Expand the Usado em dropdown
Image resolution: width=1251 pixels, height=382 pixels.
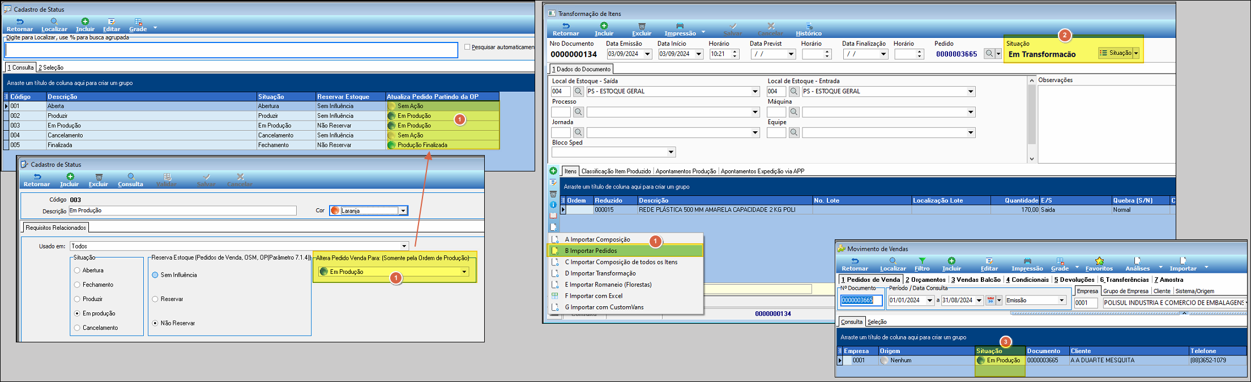tap(404, 246)
